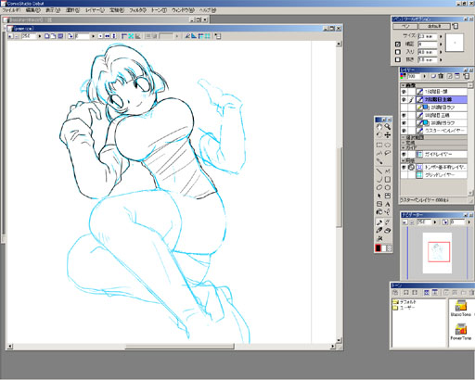Open the ウィンドウ (Window) menu
475x380 pixels.
point(183,10)
